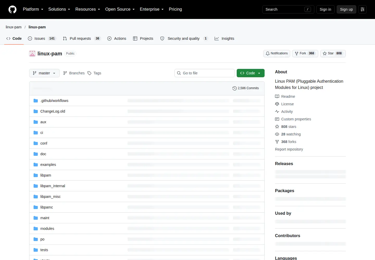Screen dimensions: 375x260
Task: Open the tests directory
Action: point(44,250)
